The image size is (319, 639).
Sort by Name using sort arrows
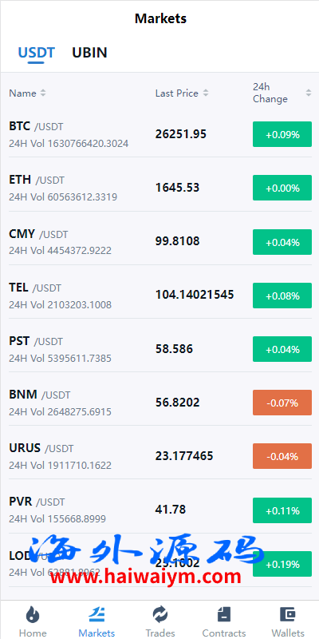pos(43,93)
